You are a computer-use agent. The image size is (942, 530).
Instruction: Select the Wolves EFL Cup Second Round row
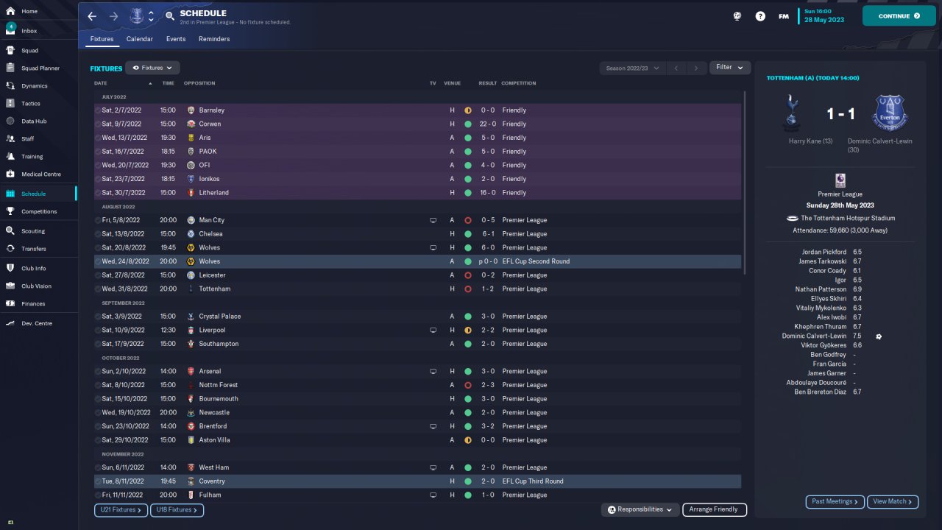click(x=418, y=261)
